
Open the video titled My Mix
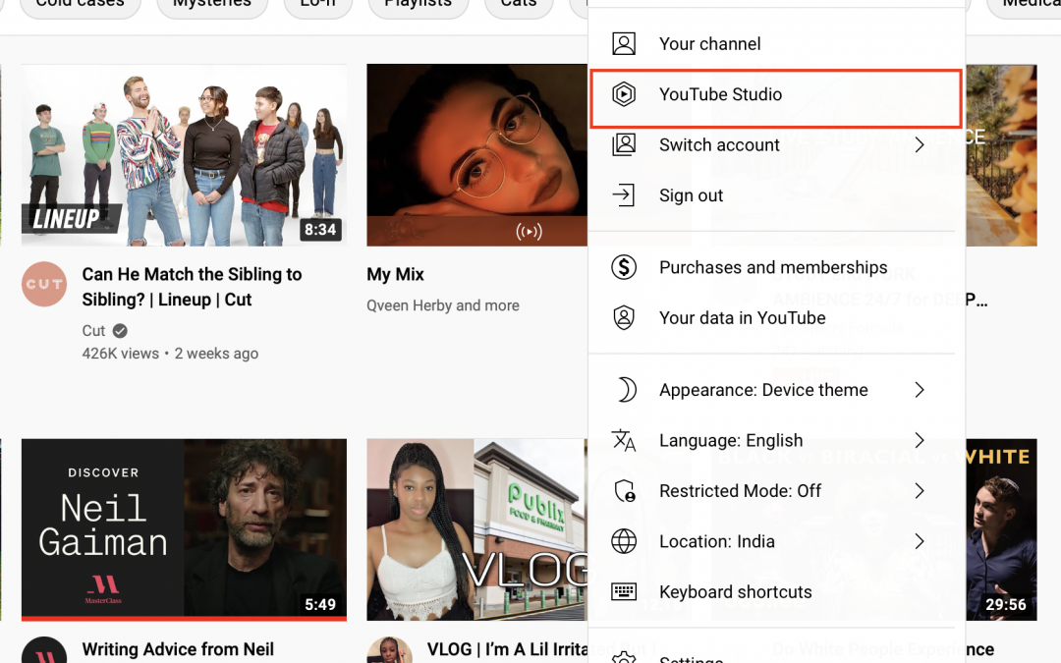tap(395, 274)
